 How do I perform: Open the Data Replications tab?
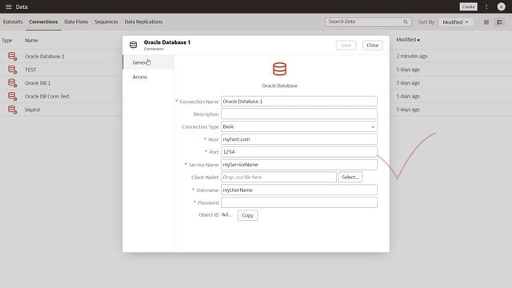pyautogui.click(x=143, y=22)
